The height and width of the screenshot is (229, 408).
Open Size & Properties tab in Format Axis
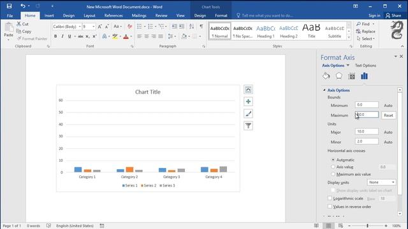click(x=351, y=76)
